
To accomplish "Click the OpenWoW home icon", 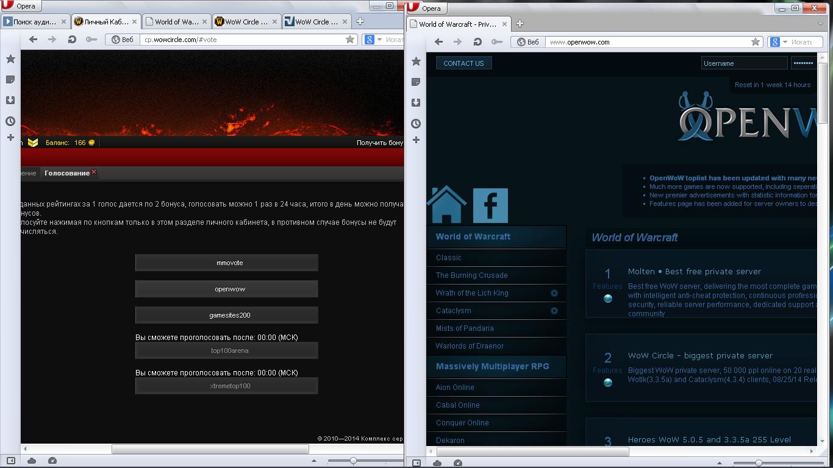I will pos(446,204).
